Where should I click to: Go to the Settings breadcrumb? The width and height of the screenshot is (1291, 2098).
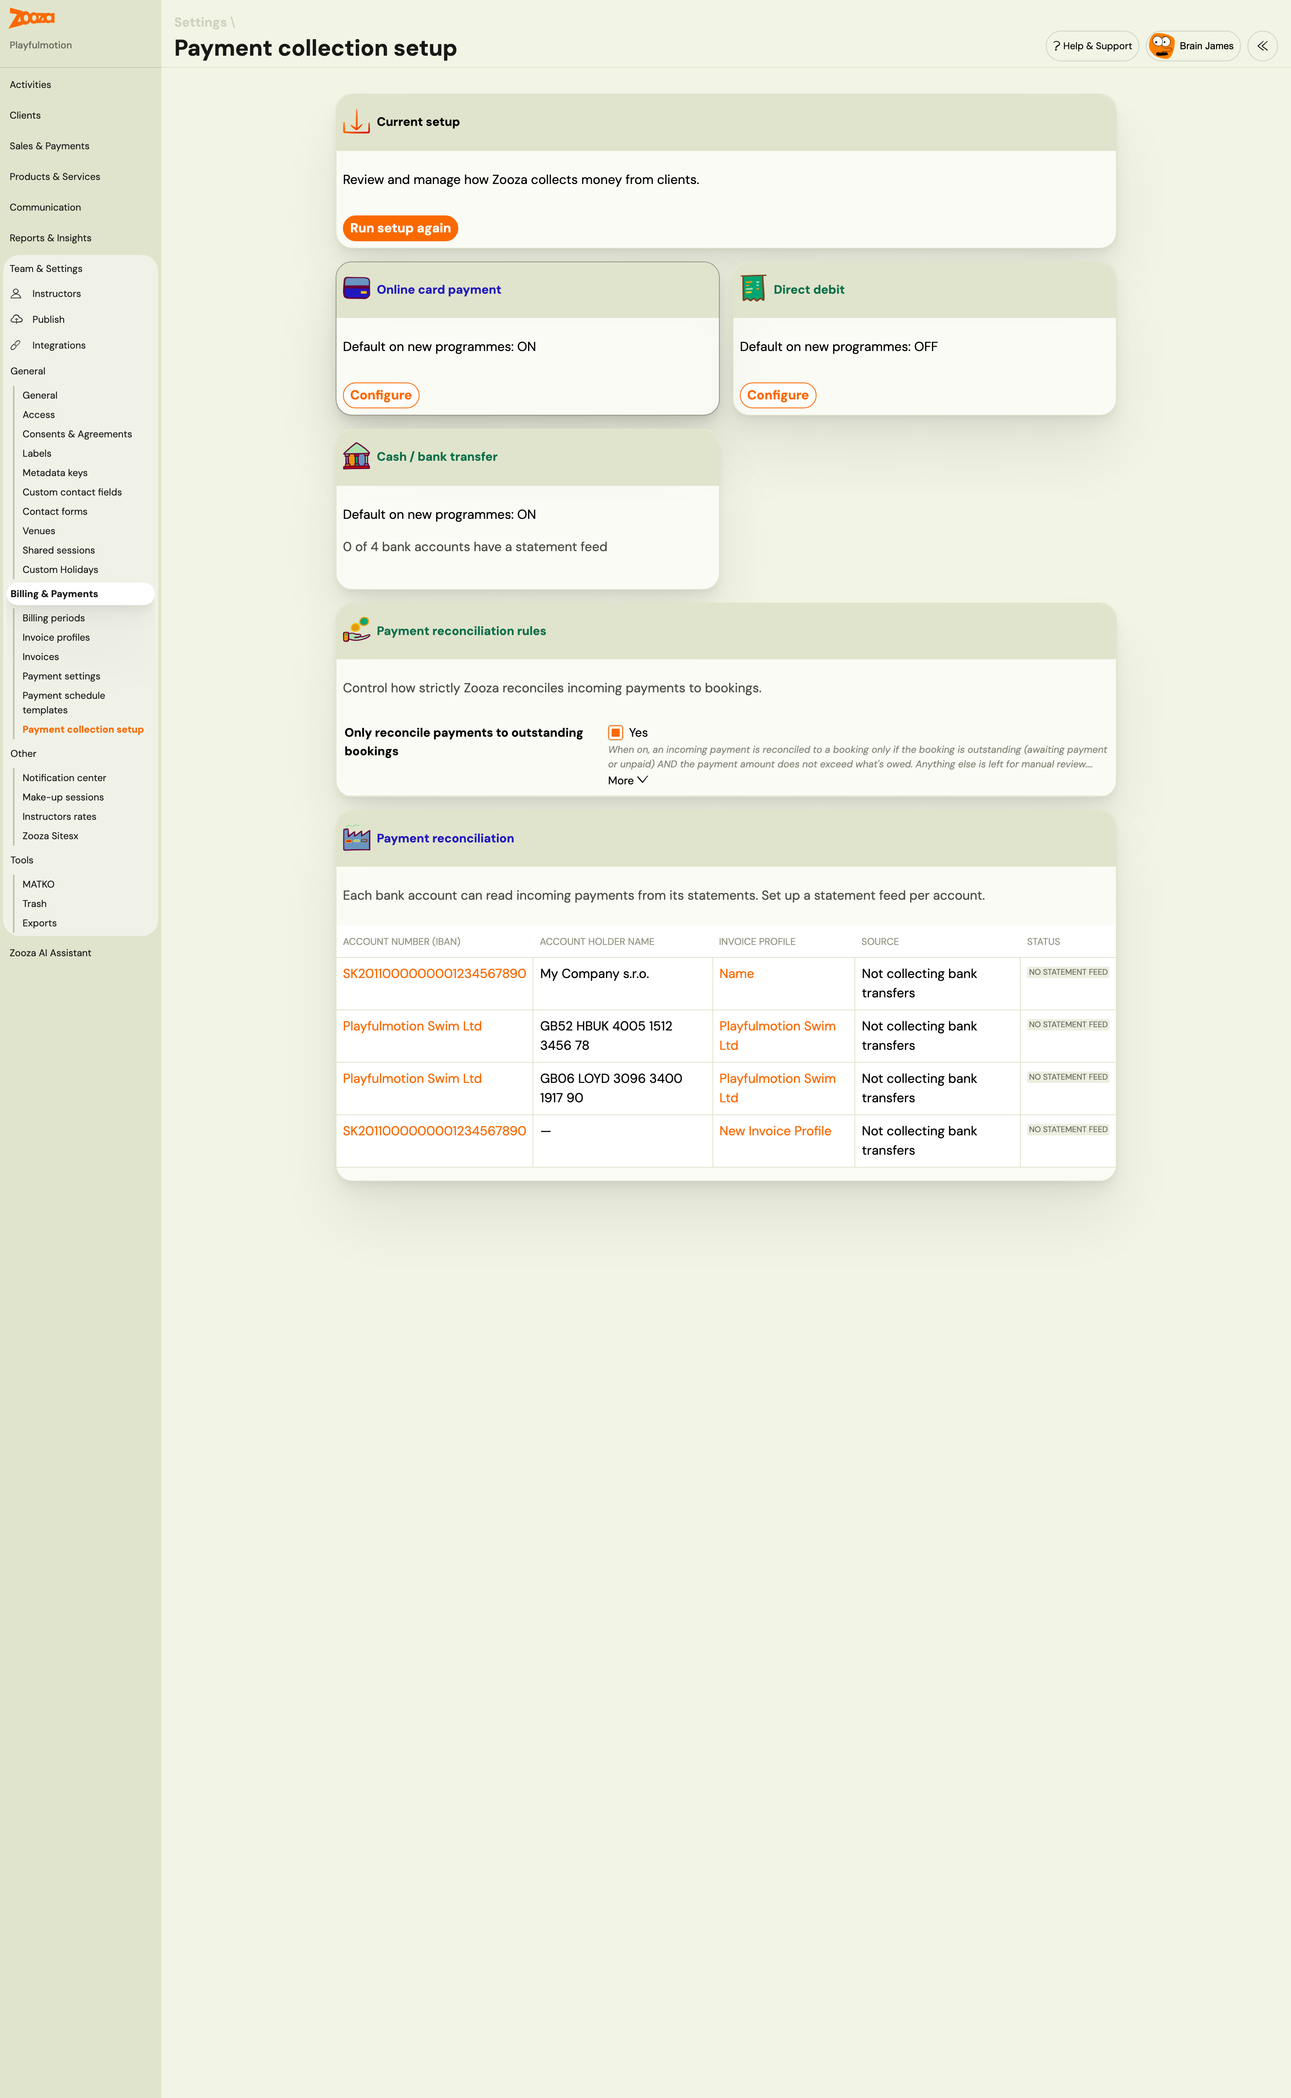200,22
